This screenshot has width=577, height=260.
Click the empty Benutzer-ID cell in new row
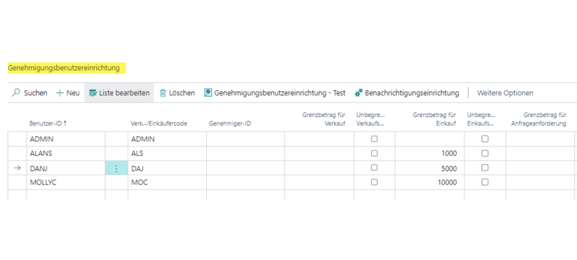[x=66, y=195]
